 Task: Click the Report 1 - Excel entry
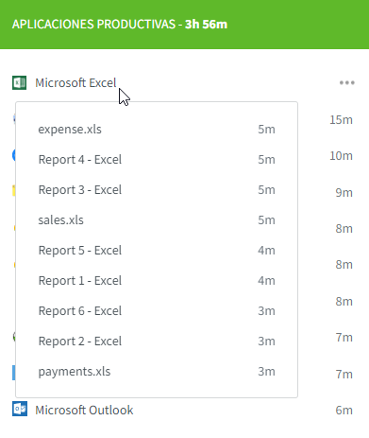80,281
